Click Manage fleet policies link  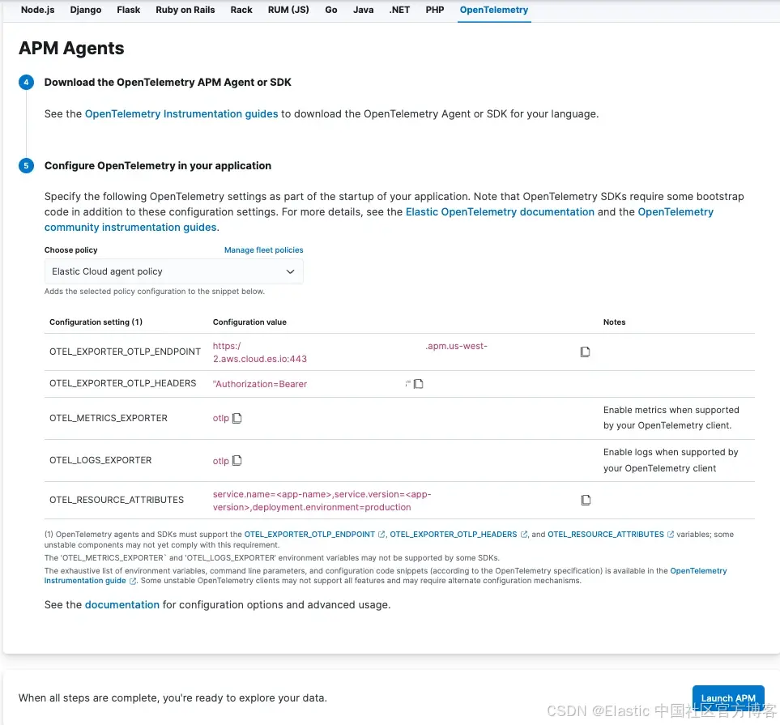[x=264, y=249]
